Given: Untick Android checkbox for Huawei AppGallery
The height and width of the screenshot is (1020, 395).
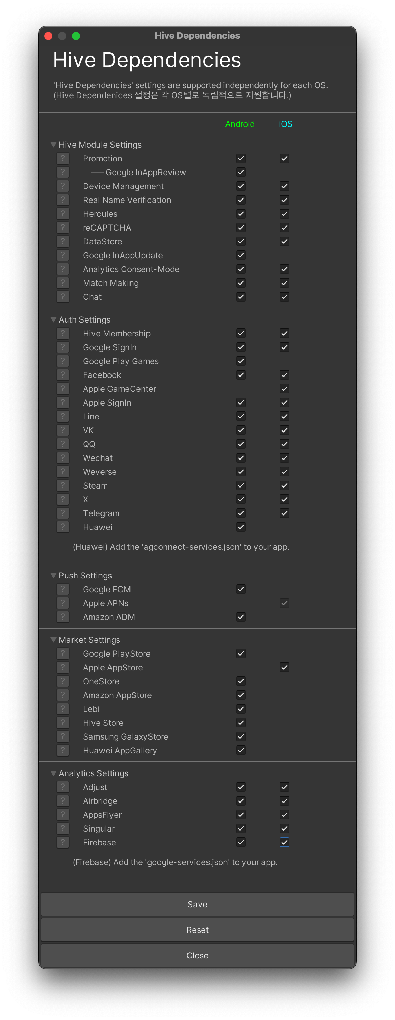Looking at the screenshot, I should 241,750.
